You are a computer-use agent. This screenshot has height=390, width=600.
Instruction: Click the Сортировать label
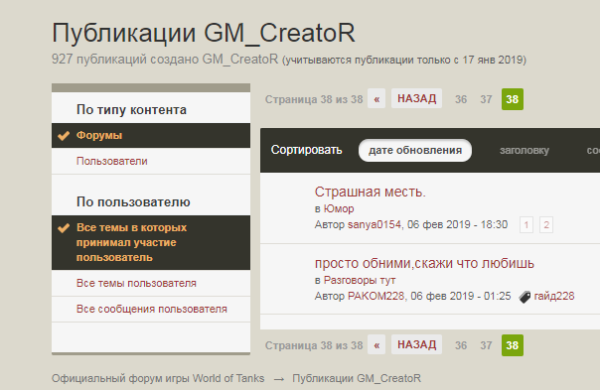307,150
